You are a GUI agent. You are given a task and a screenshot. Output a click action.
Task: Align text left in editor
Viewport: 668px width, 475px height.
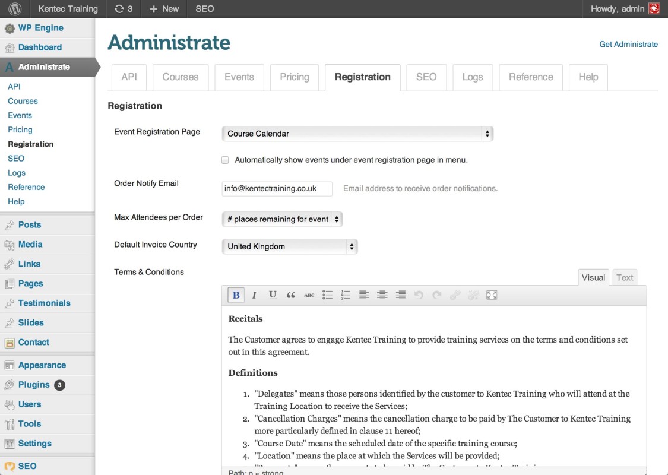pyautogui.click(x=364, y=295)
